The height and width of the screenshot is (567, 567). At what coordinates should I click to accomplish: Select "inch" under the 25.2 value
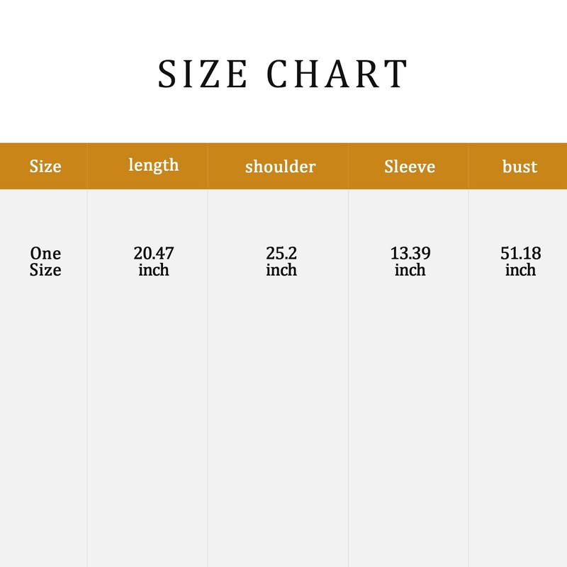281,270
